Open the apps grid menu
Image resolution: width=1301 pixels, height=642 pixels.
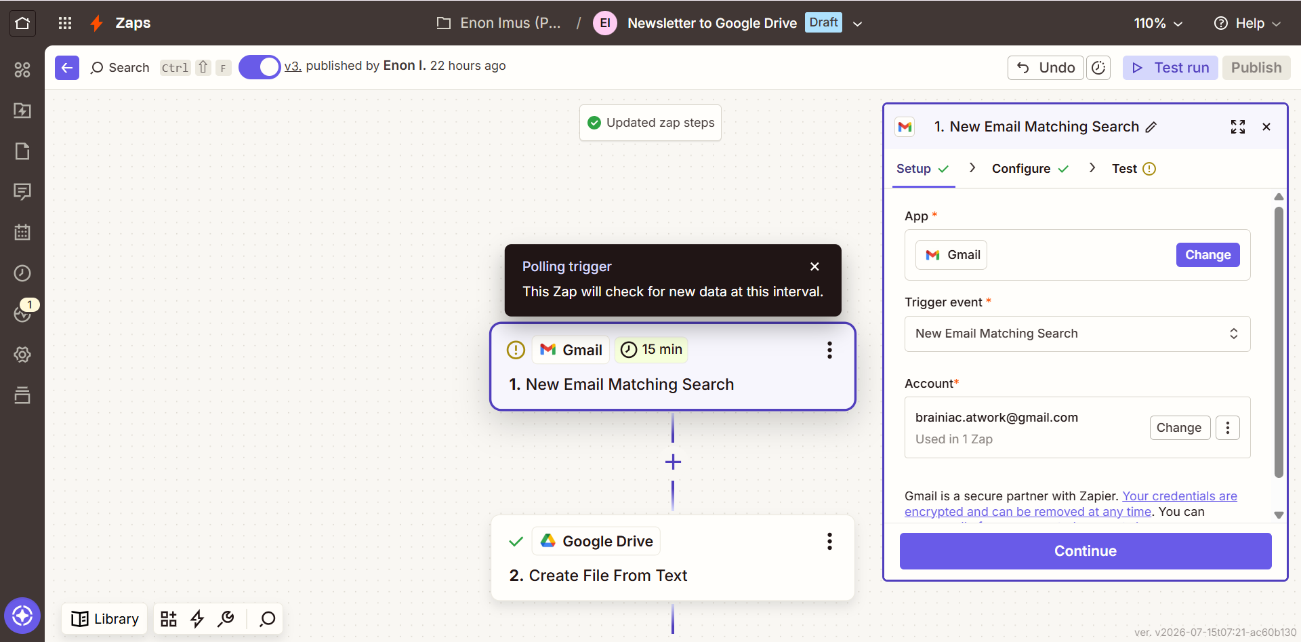tap(65, 23)
